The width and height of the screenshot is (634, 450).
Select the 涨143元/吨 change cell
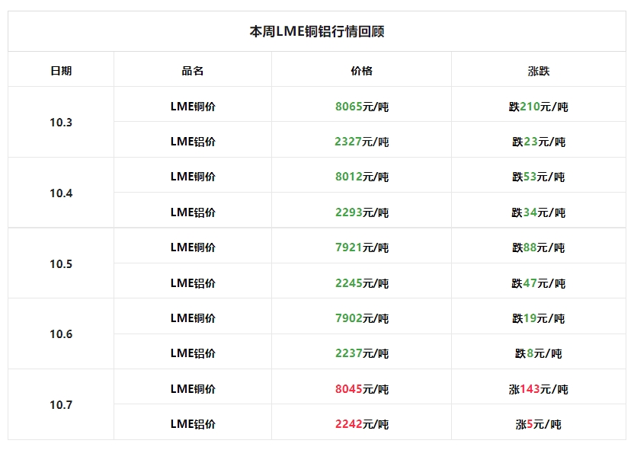tap(538, 389)
